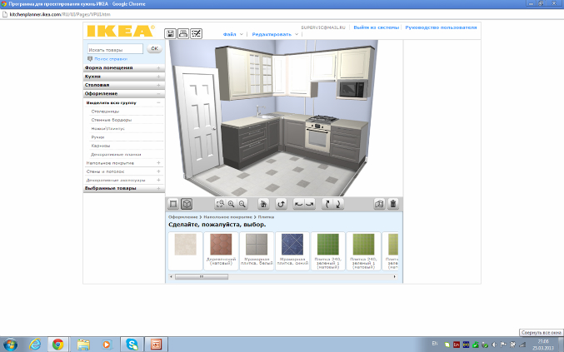Image resolution: width=564 pixels, height=352 pixels.
Task: Open the Столешницы category
Action: 105,111
